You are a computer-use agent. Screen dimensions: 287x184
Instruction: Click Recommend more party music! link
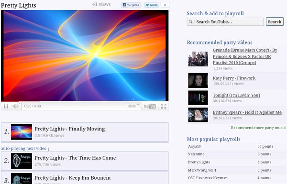tap(258, 128)
